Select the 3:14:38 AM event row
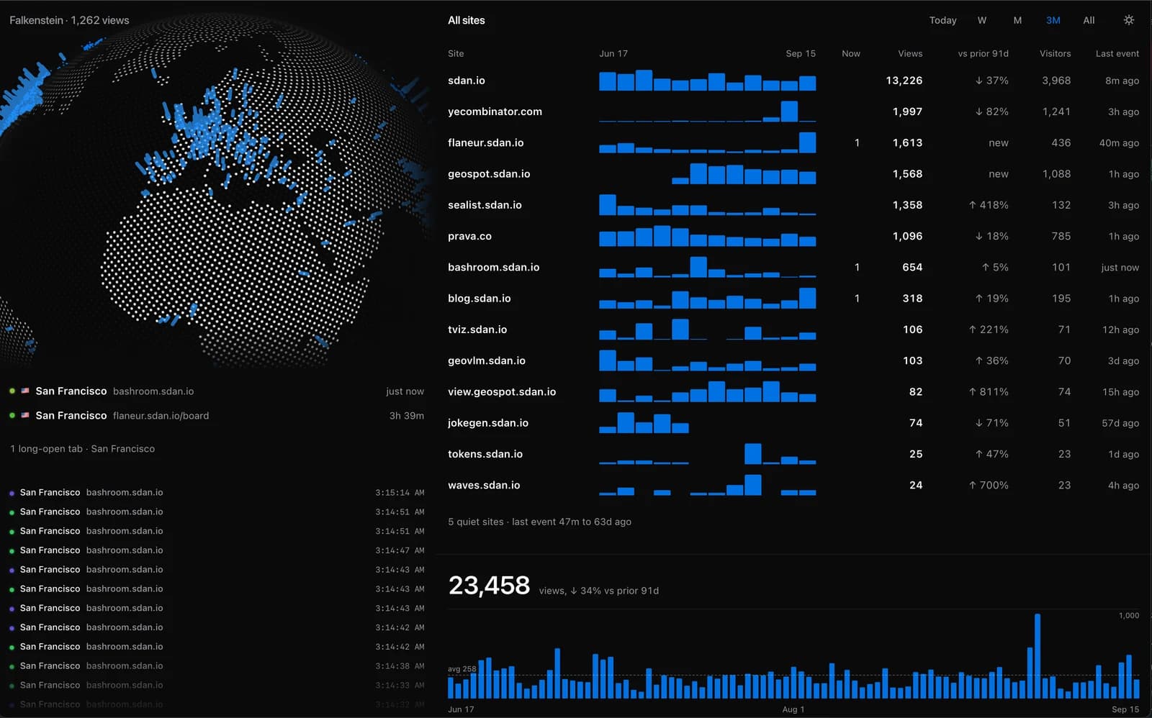 tap(216, 666)
